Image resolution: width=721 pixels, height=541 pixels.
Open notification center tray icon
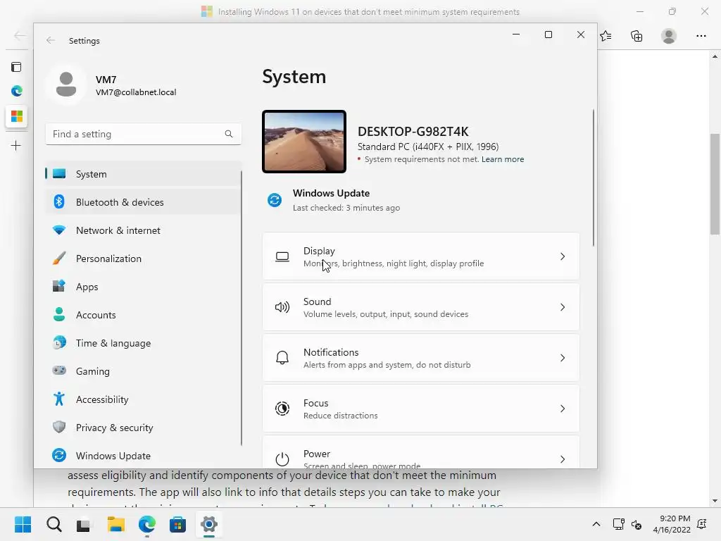pos(702,524)
